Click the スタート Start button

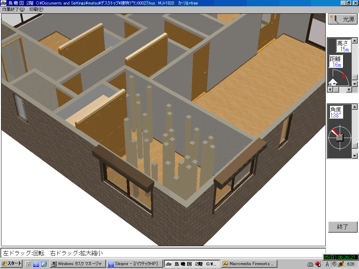(11, 264)
